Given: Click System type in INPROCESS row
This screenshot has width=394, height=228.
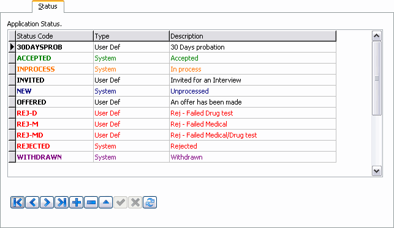Looking at the screenshot, I should point(131,69).
